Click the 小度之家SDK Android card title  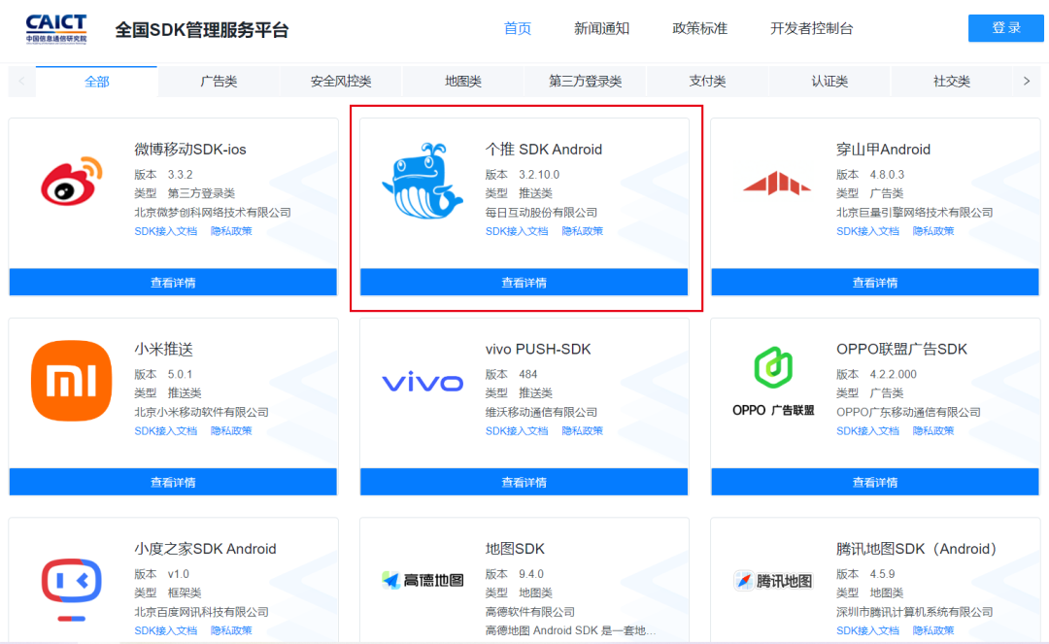tap(205, 549)
